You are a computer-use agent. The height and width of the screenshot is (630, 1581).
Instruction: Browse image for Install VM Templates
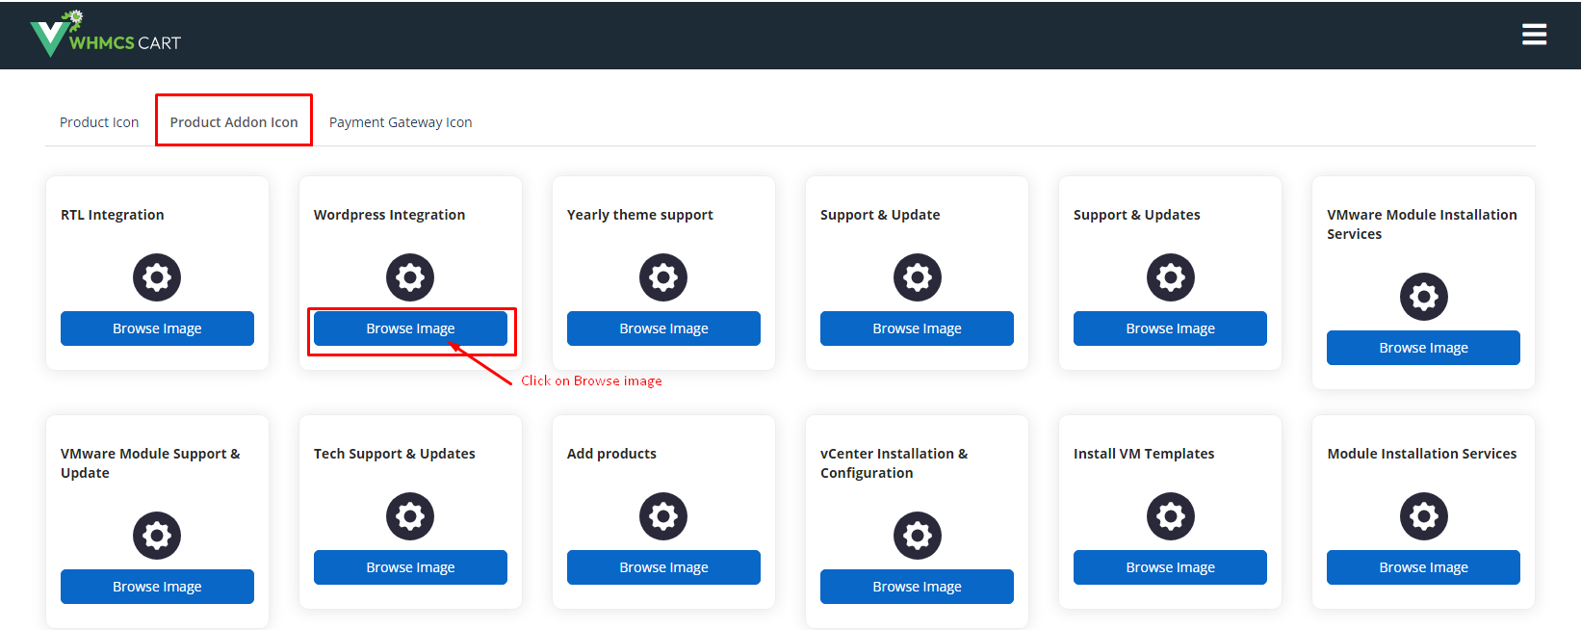1170,567
